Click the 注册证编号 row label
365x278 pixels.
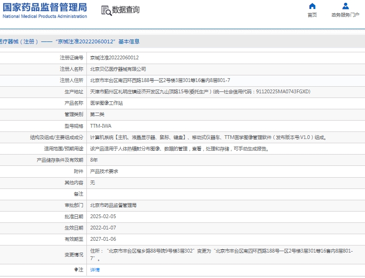71,57
